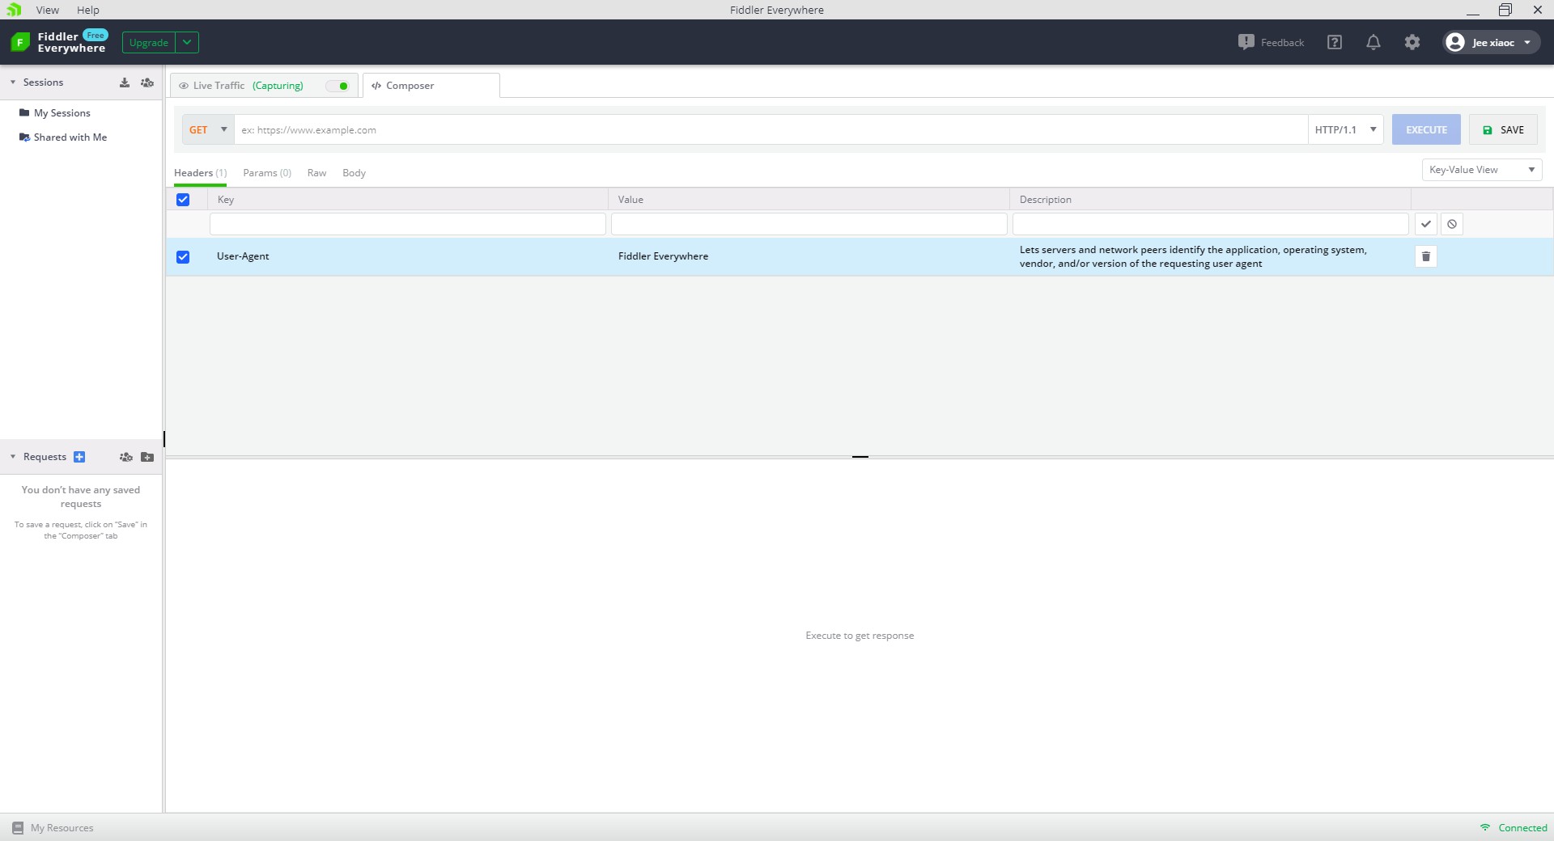The image size is (1554, 841).
Task: Open the Key-Value View dropdown
Action: (1481, 170)
